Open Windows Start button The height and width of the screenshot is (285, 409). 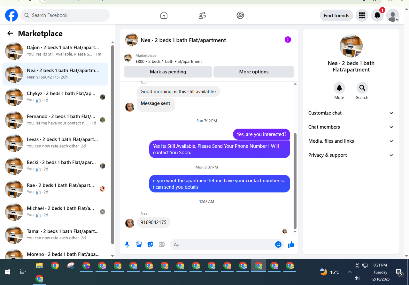[8, 272]
